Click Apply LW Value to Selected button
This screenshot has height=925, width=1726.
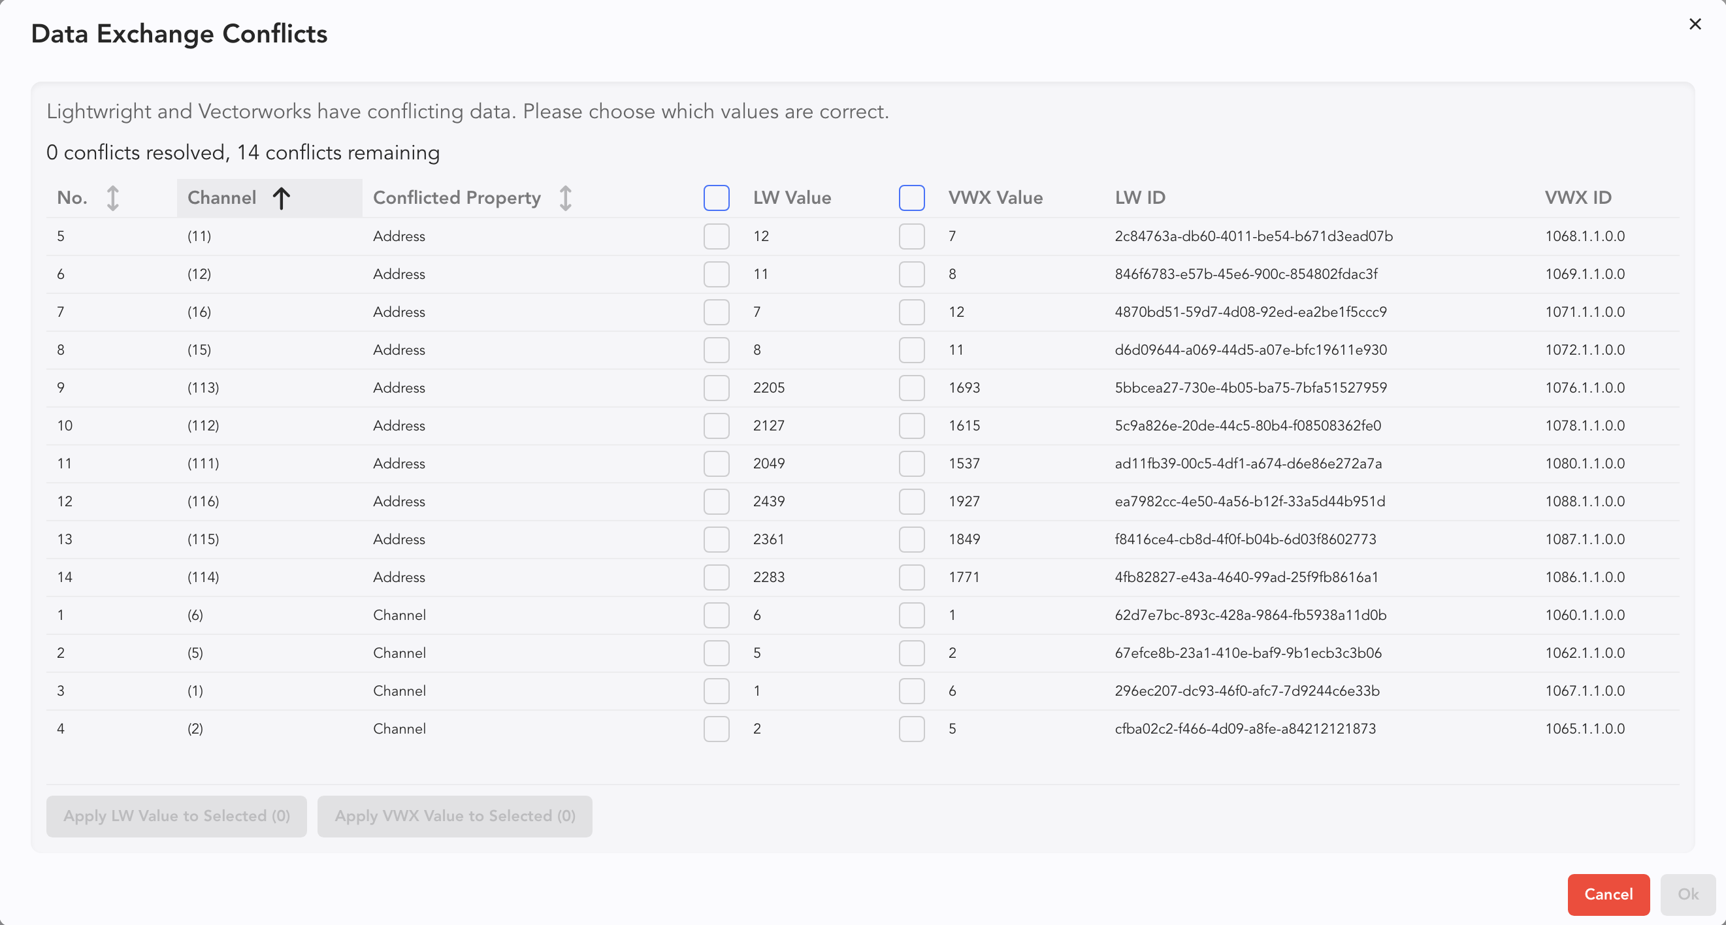pyautogui.click(x=176, y=816)
